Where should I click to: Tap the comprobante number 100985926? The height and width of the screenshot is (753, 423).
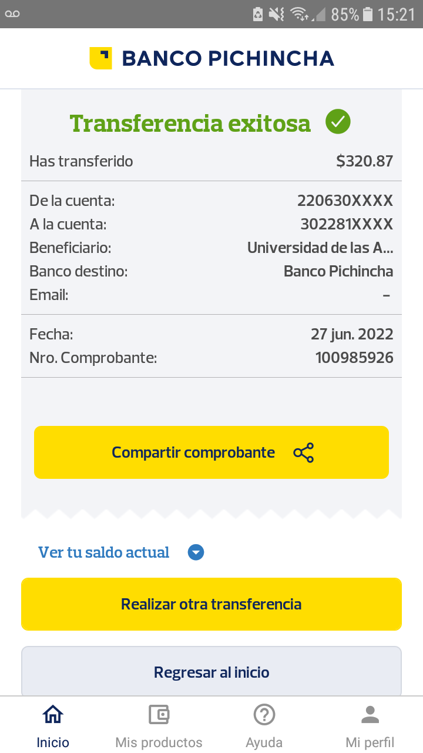point(354,358)
